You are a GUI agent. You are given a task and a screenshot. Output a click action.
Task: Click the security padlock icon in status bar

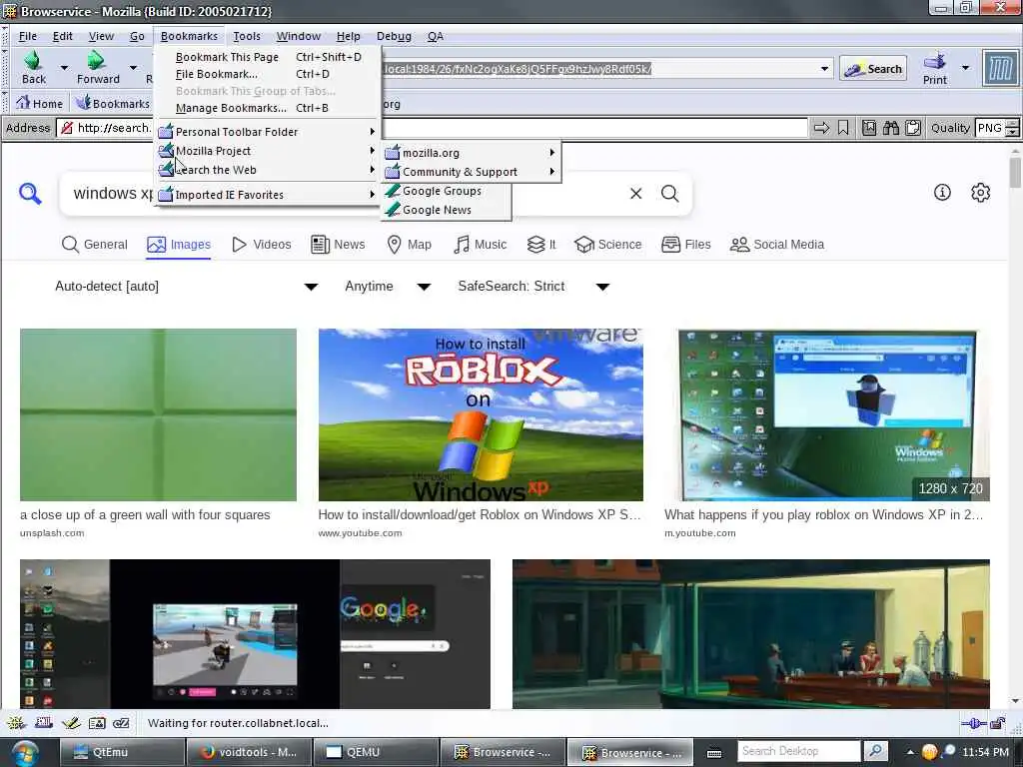point(998,723)
